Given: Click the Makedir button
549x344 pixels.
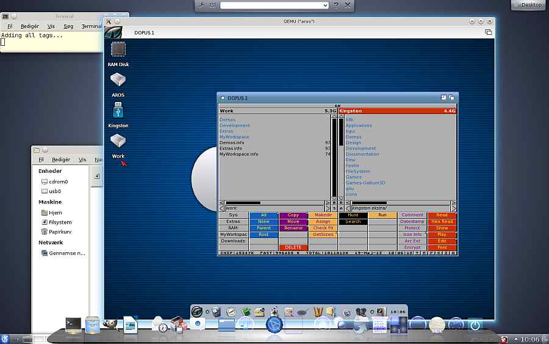Looking at the screenshot, I should coord(323,215).
